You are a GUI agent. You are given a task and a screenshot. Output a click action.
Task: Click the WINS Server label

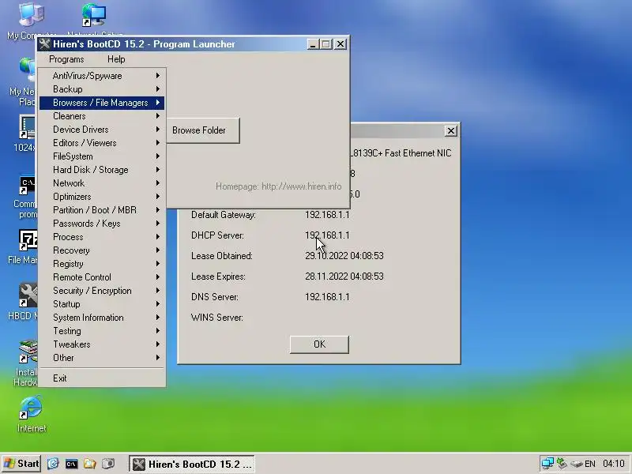(x=216, y=318)
